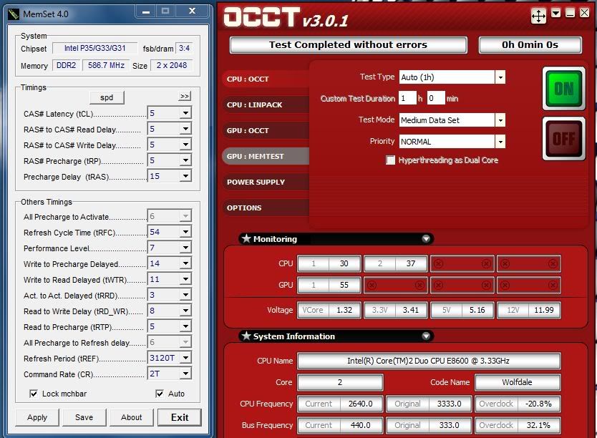Click the fsb/dram ratio 3:4 field
This screenshot has width=597, height=438.
(184, 49)
